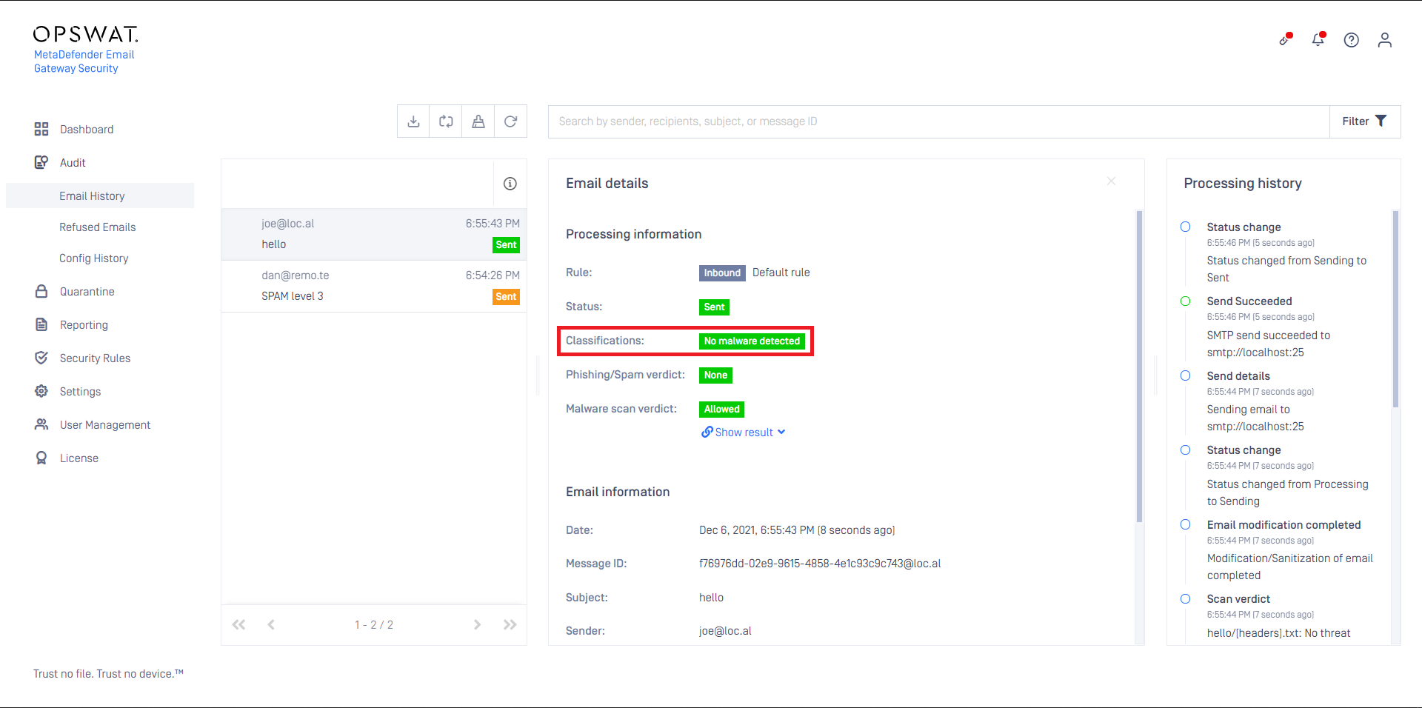1422x708 pixels.
Task: Click the connection status icon in header
Action: click(x=1285, y=39)
